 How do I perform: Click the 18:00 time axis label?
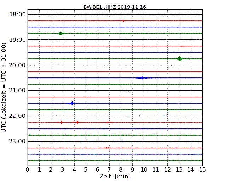(x=18, y=15)
